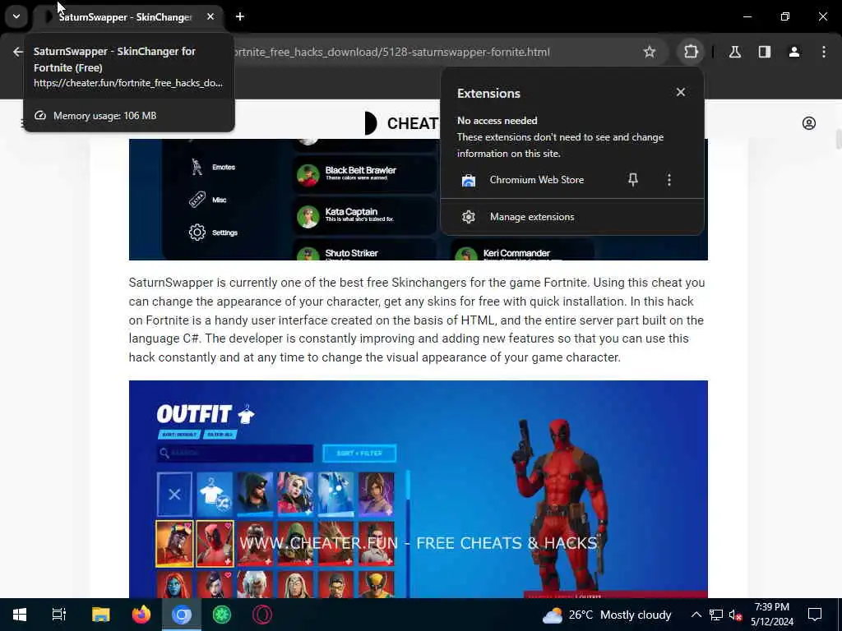The height and width of the screenshot is (631, 842).
Task: Pin Chromium Web Store extension
Action: [633, 180]
